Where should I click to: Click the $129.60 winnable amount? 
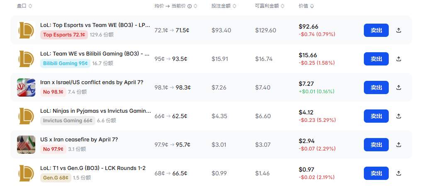pyautogui.click(x=266, y=30)
